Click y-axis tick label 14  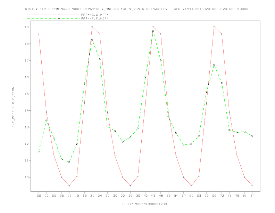click(26, 111)
